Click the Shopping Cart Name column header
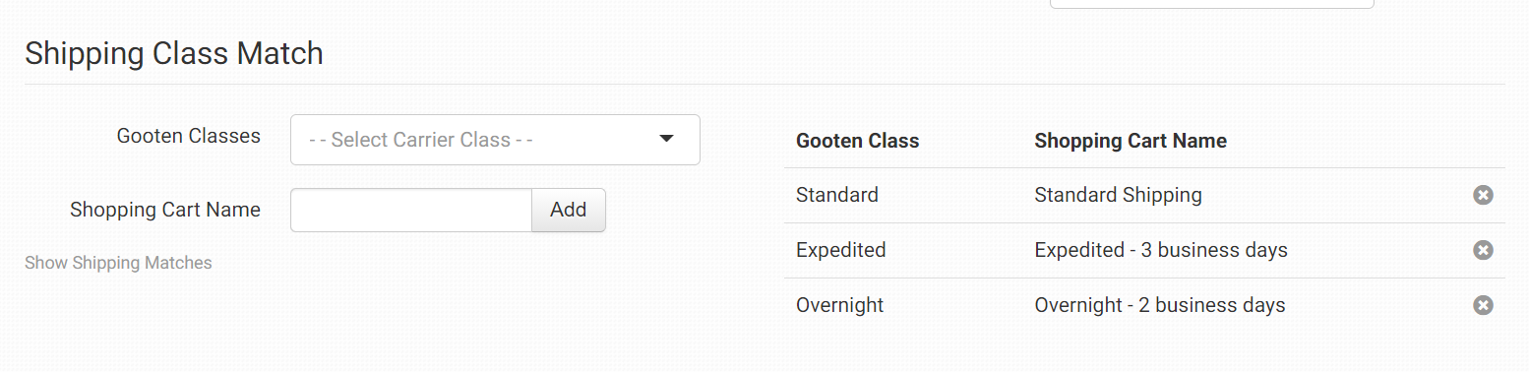 pyautogui.click(x=1131, y=141)
